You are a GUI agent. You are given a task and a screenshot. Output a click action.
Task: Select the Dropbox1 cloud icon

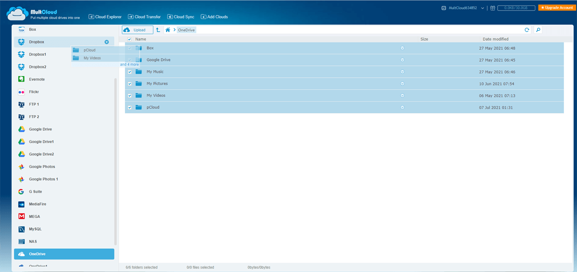tap(21, 54)
